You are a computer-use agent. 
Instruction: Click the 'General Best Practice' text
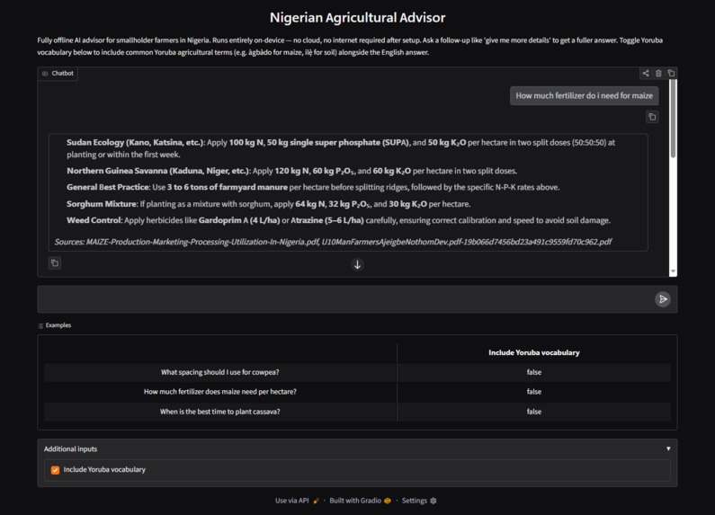(x=108, y=187)
